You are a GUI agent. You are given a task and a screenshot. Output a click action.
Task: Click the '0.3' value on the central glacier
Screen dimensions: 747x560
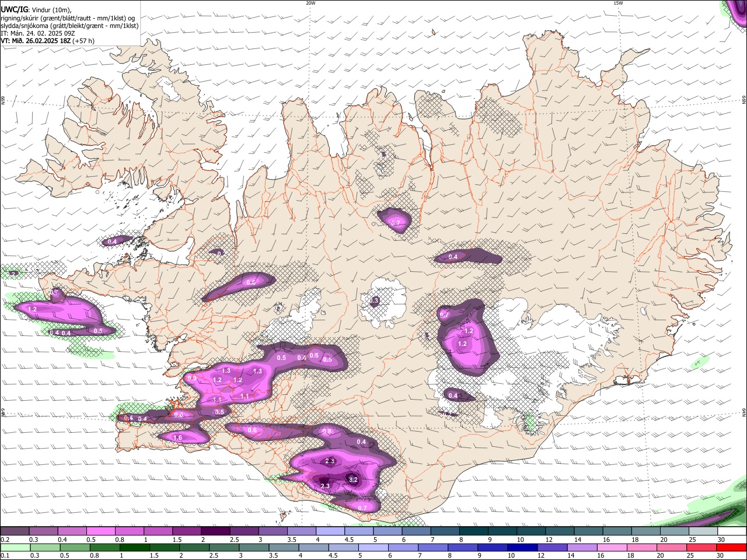[375, 300]
